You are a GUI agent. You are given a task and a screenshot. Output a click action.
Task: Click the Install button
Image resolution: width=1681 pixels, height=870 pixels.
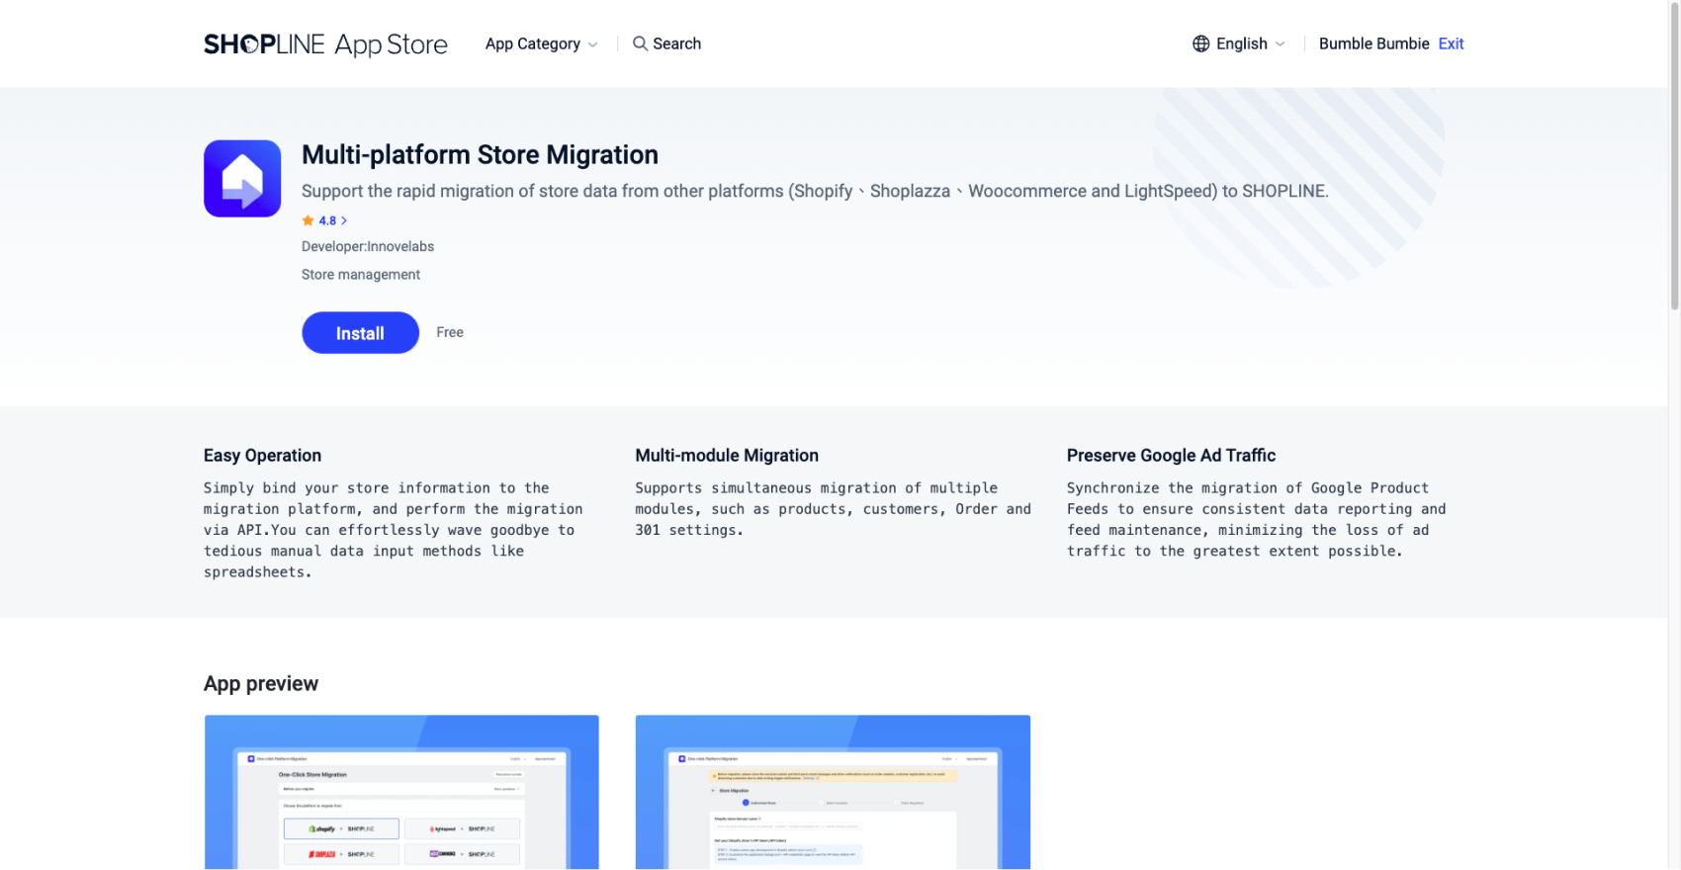click(x=360, y=332)
